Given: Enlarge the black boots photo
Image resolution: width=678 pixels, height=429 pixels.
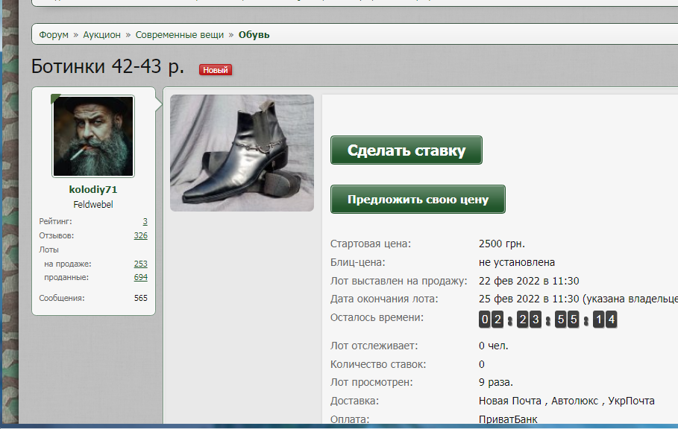Looking at the screenshot, I should coord(242,153).
